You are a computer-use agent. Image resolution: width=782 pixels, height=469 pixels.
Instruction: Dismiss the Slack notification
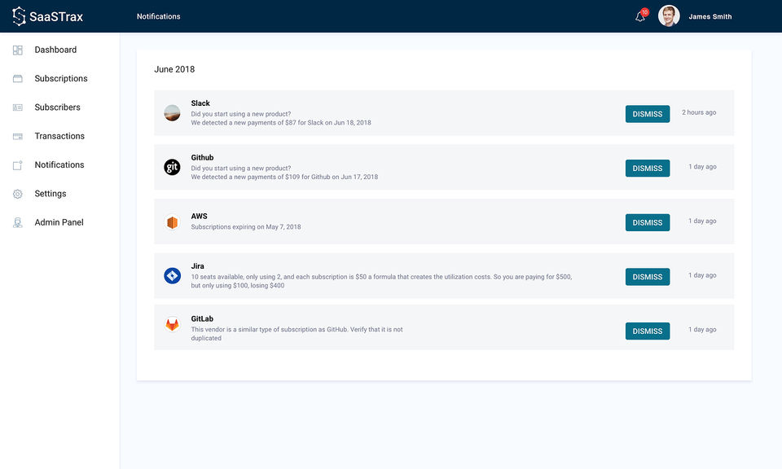coord(648,114)
